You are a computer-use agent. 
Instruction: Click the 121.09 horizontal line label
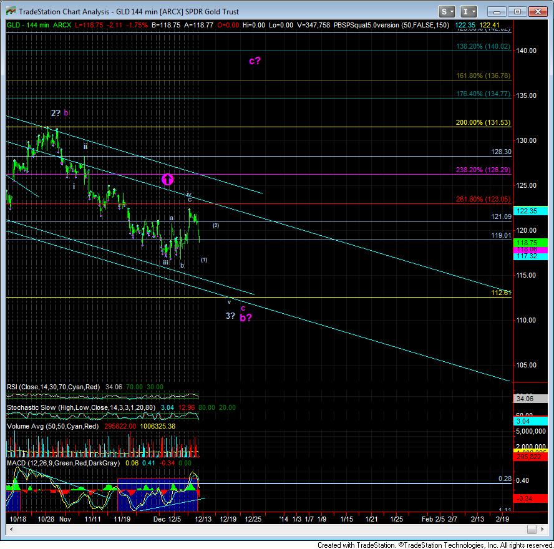(x=501, y=216)
